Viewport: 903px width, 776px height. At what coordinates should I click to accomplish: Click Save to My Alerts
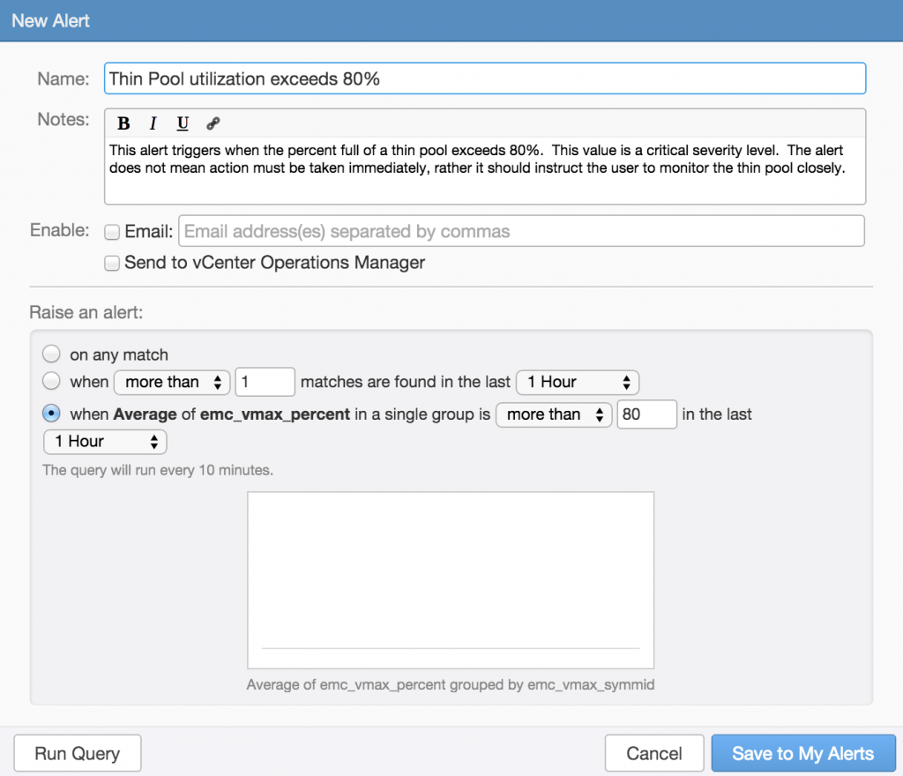click(802, 753)
